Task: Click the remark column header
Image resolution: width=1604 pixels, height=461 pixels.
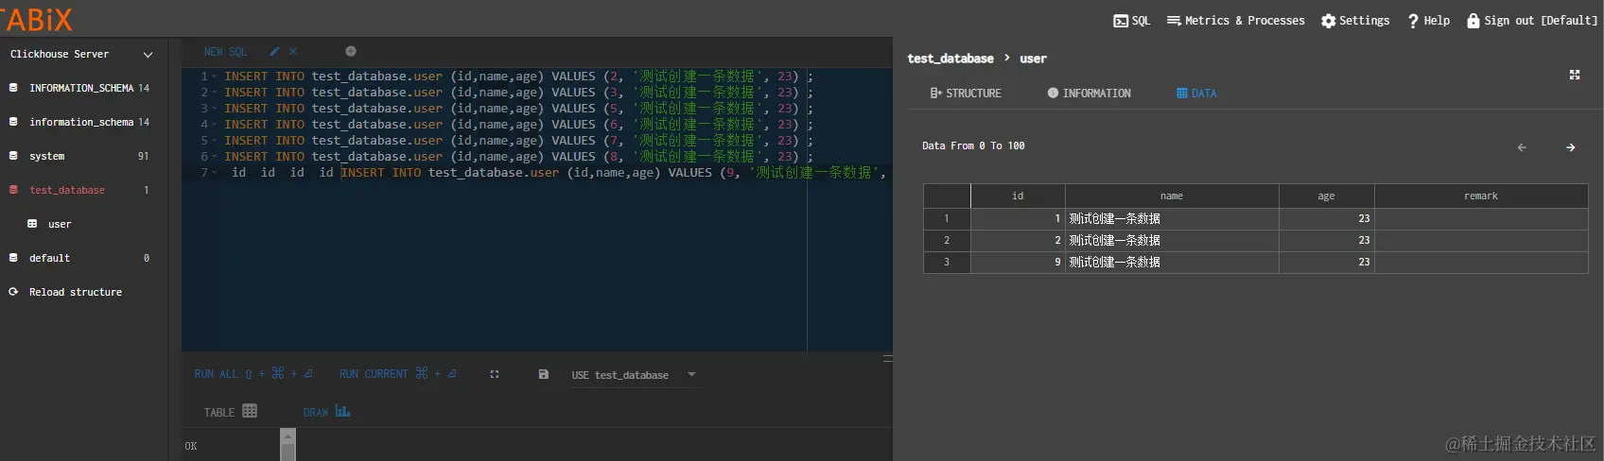Action: [1481, 196]
